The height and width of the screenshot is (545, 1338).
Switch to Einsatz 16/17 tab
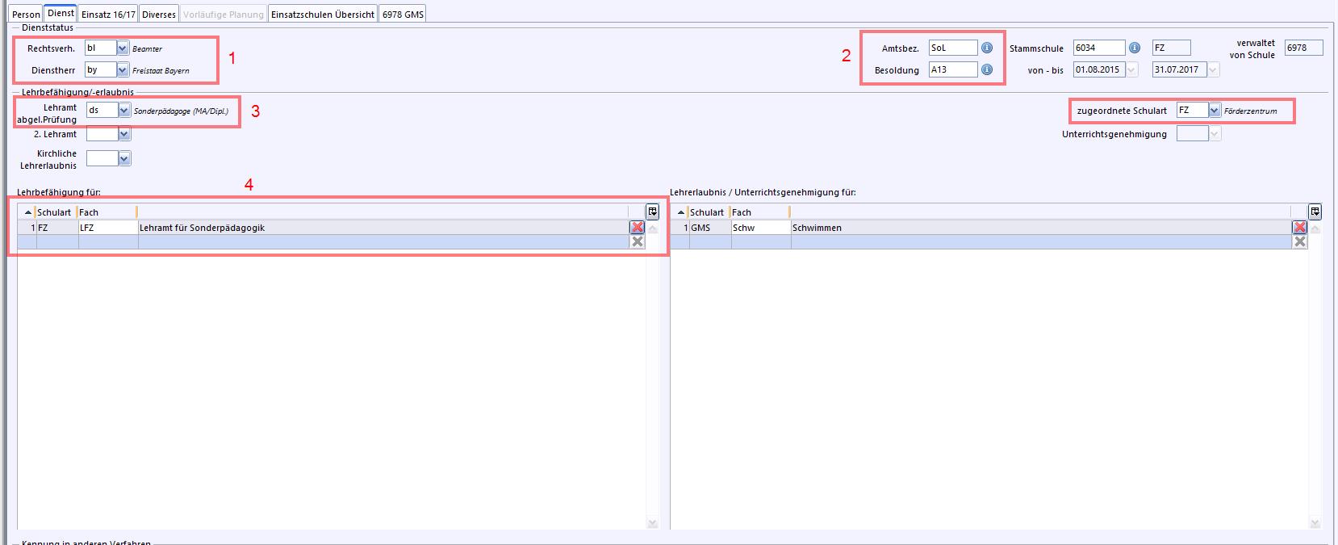[x=108, y=15]
